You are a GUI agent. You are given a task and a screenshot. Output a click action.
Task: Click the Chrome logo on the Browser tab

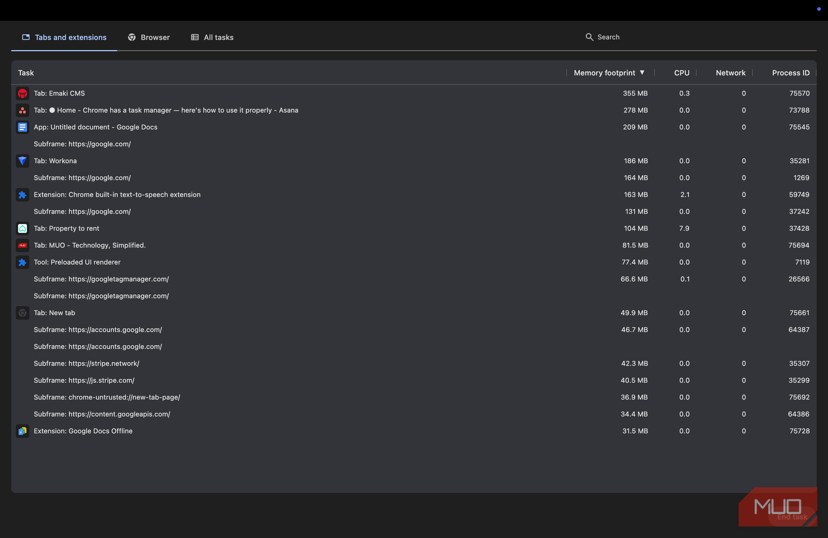132,37
